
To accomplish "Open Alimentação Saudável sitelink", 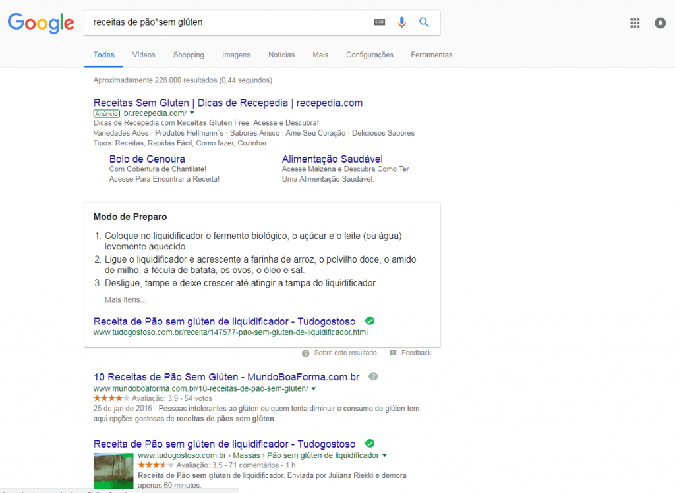I will tap(332, 159).
